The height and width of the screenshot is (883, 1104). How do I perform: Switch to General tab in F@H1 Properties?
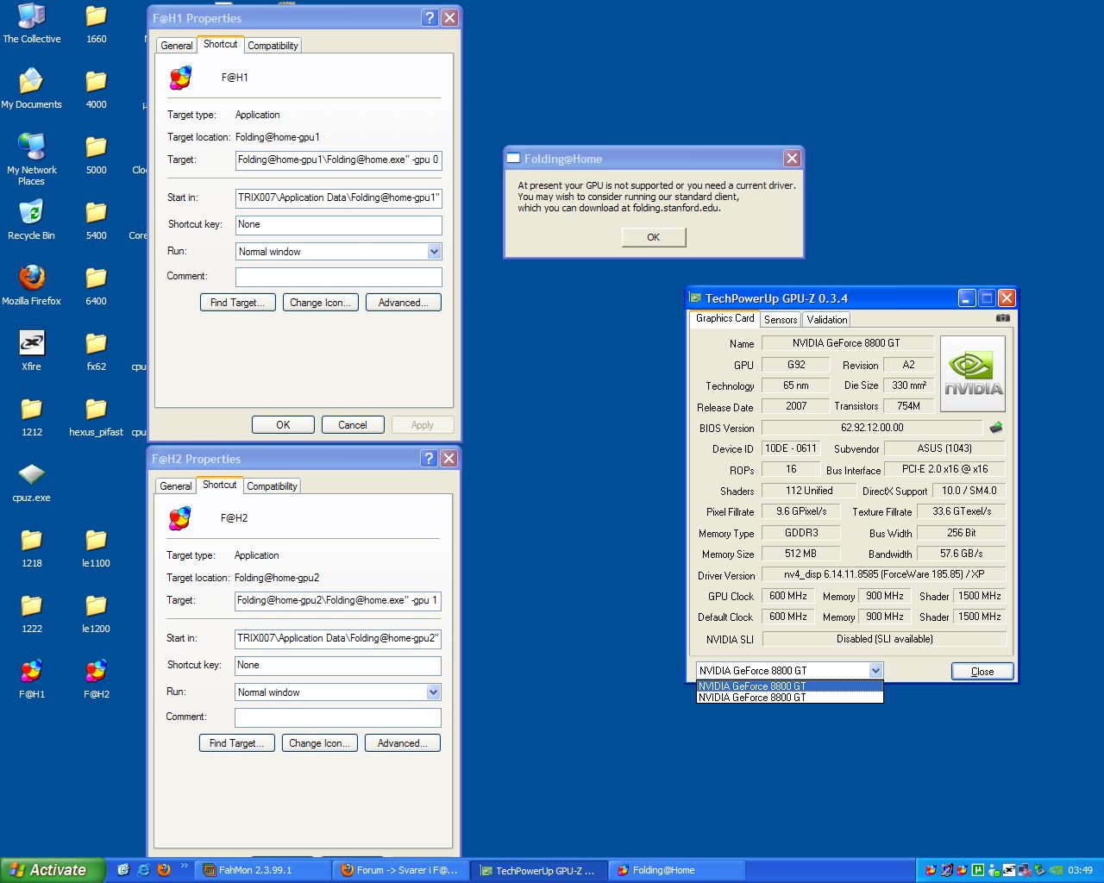coord(177,46)
